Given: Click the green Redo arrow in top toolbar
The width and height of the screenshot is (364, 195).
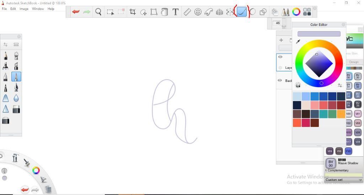Looking at the screenshot, I should [87, 12].
